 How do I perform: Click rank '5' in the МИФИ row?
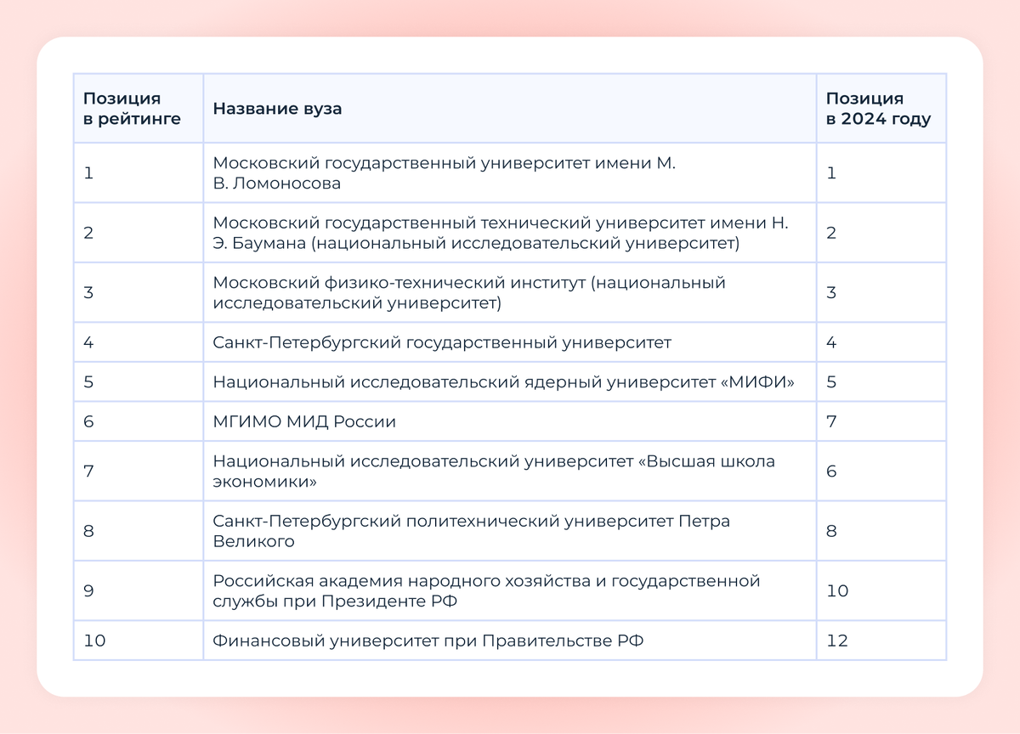pos(88,381)
